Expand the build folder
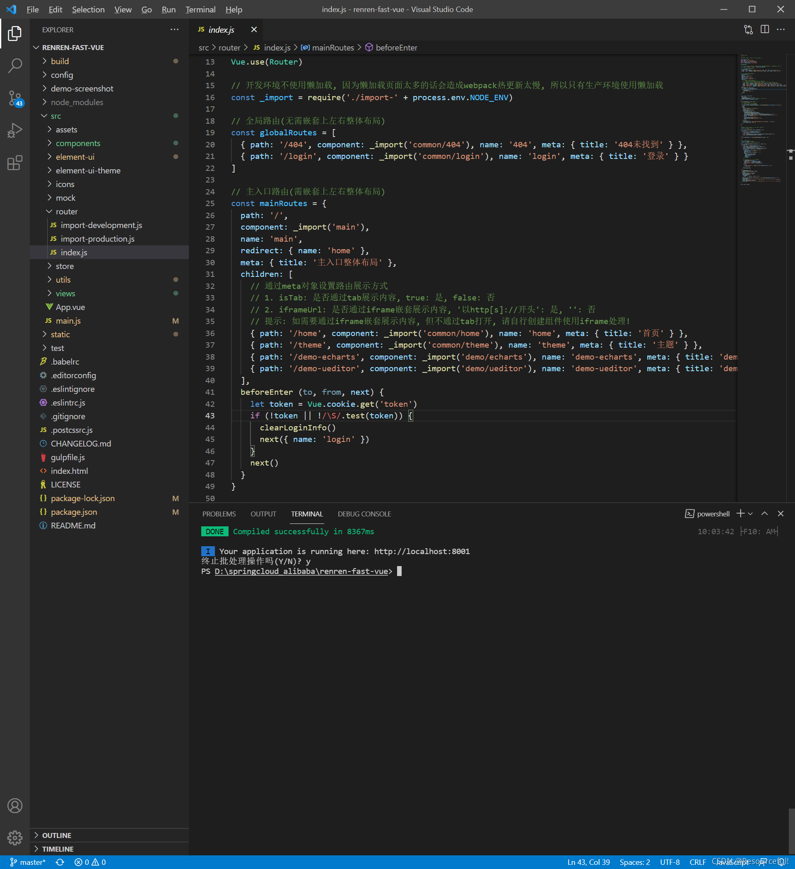The image size is (795, 869). (109, 61)
